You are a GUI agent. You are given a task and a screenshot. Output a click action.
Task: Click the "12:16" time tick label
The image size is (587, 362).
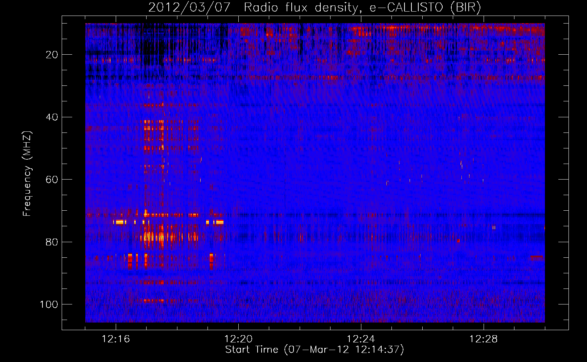click(116, 339)
